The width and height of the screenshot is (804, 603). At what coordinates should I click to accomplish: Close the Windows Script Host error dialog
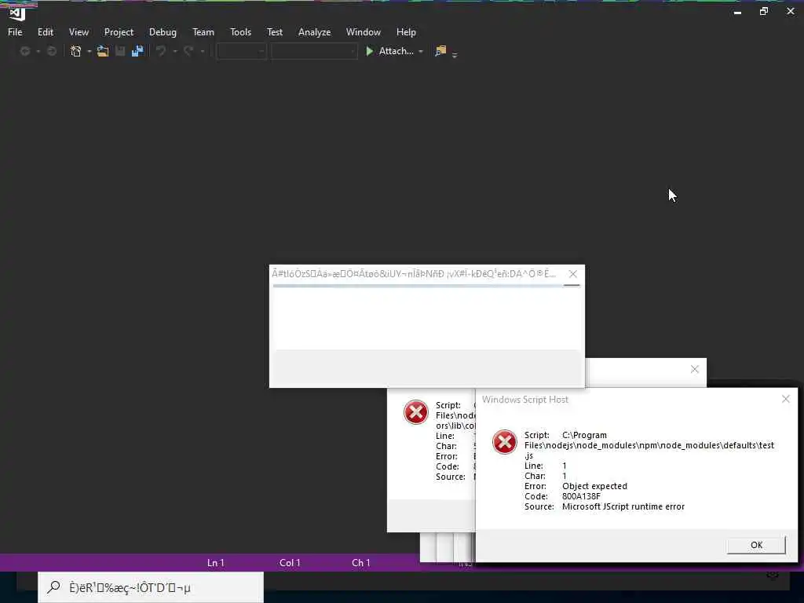click(785, 399)
